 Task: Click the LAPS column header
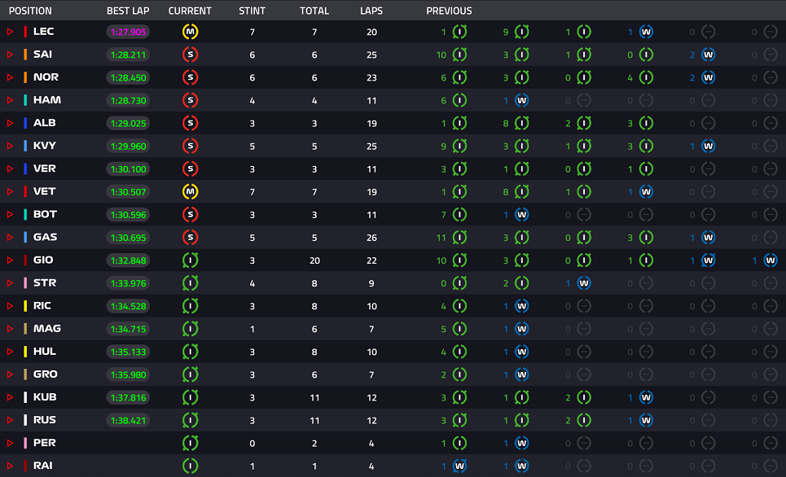click(x=371, y=11)
